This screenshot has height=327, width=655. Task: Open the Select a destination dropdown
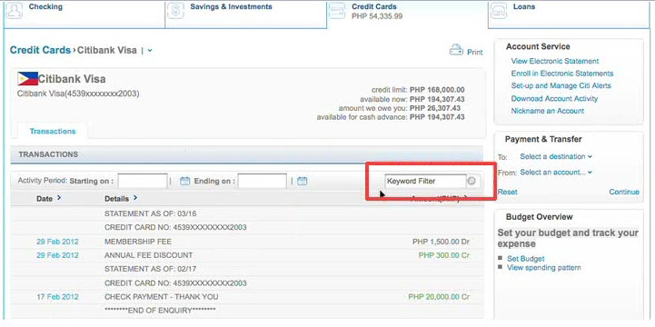[x=556, y=156]
